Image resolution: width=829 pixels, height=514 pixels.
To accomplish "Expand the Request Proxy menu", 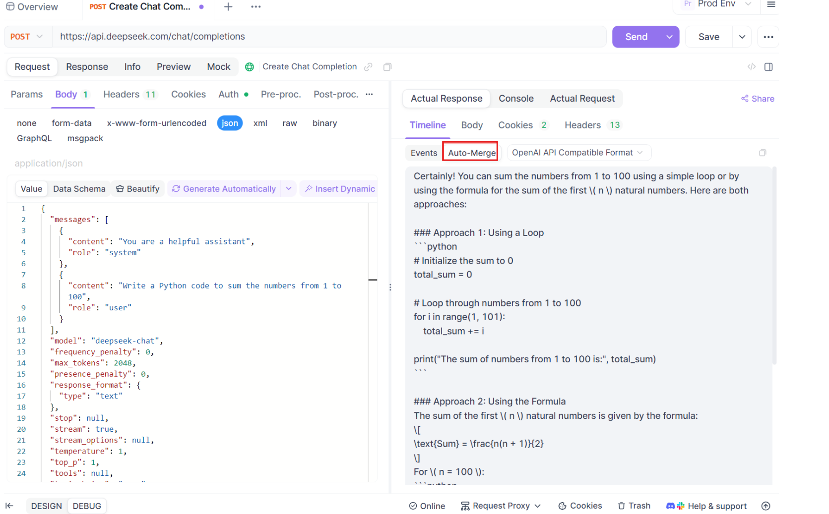I will click(x=501, y=506).
